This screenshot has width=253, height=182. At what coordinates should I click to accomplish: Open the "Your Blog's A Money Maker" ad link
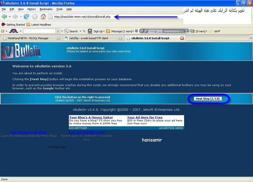pyautogui.click(x=91, y=117)
